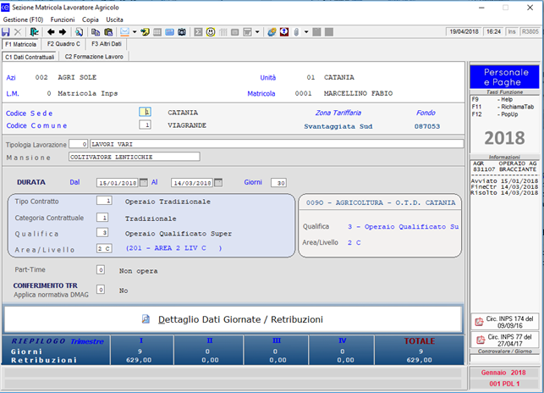Expand dropdown arrow beside the envelope icon
Image resolution: width=544 pixels, height=393 pixels.
click(x=133, y=32)
